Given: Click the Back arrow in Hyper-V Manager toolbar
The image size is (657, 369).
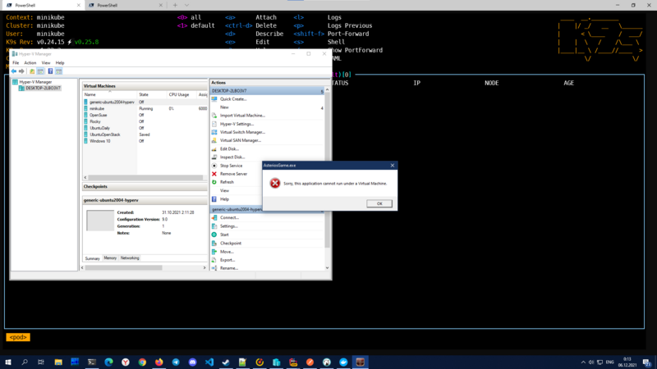Looking at the screenshot, I should (x=14, y=71).
